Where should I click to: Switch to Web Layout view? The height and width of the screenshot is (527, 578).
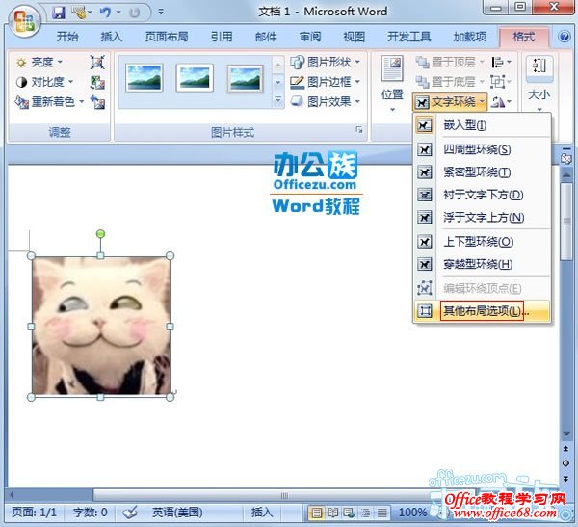click(x=349, y=513)
